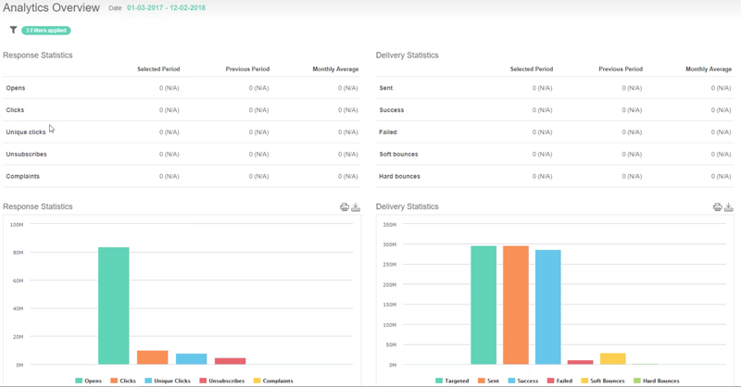The width and height of the screenshot is (741, 387).
Task: Select the Failed row label in table
Action: pos(387,132)
